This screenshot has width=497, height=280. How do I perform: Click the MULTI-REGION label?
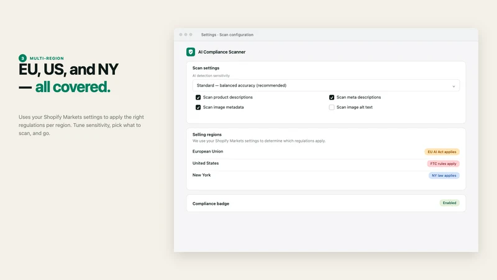[47, 58]
